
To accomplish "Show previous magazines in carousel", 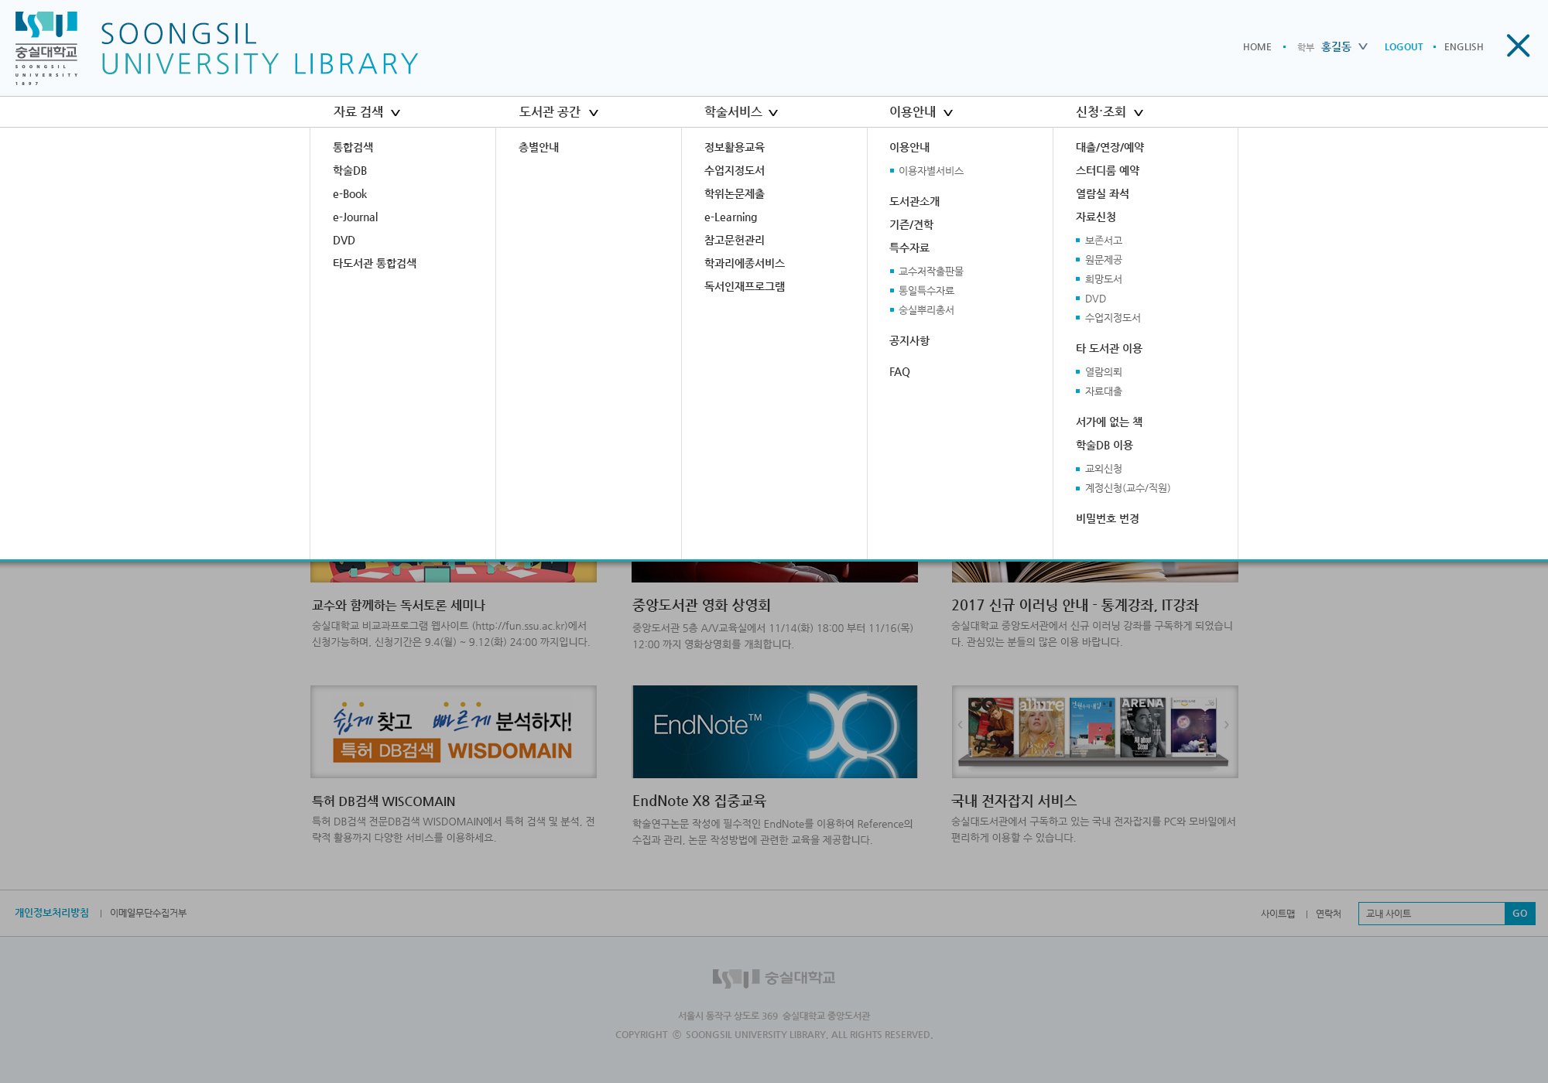I will (960, 725).
